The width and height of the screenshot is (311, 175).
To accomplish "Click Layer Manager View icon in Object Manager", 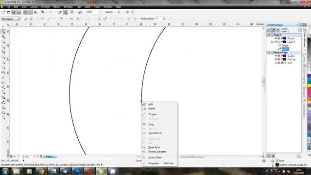I will (278, 30).
